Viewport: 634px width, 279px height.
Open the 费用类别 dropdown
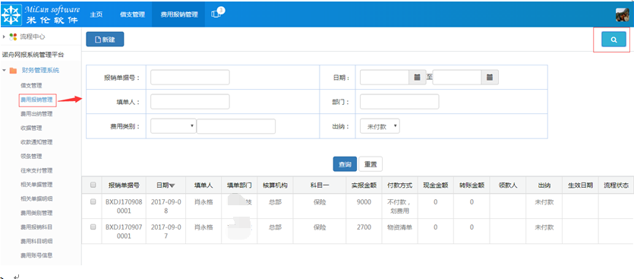tap(173, 126)
